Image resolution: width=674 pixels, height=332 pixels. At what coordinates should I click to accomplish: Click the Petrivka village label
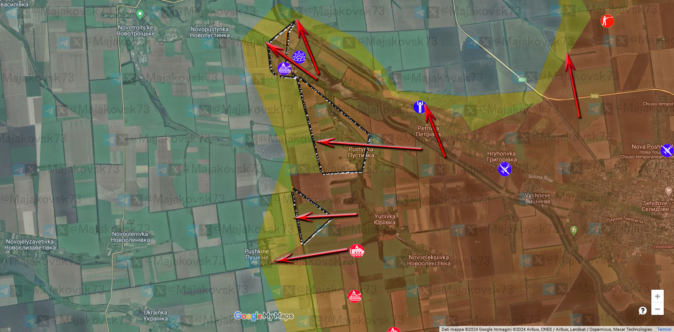point(428,131)
